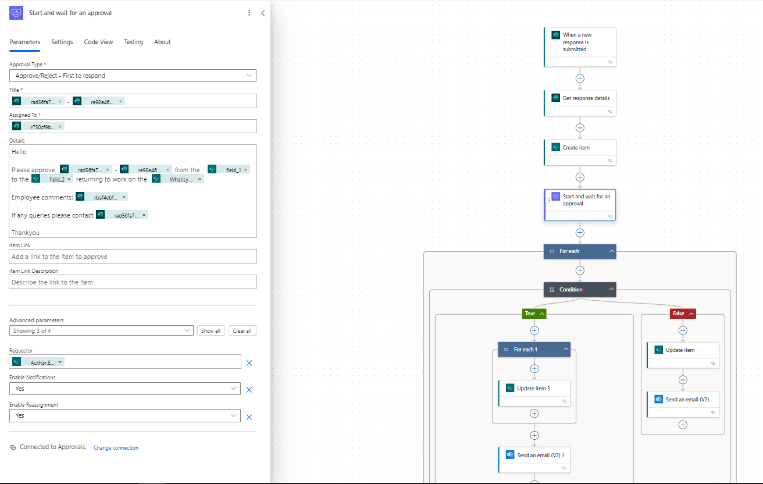Click the Show all button
The image size is (763, 484).
211,330
